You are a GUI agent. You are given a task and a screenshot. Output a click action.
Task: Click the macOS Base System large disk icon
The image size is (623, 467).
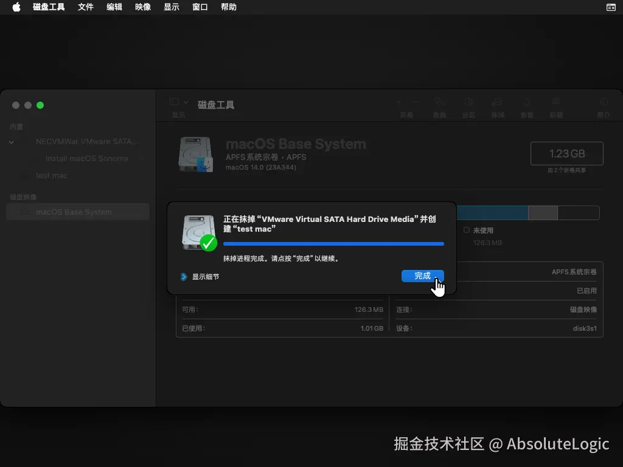[x=195, y=154]
